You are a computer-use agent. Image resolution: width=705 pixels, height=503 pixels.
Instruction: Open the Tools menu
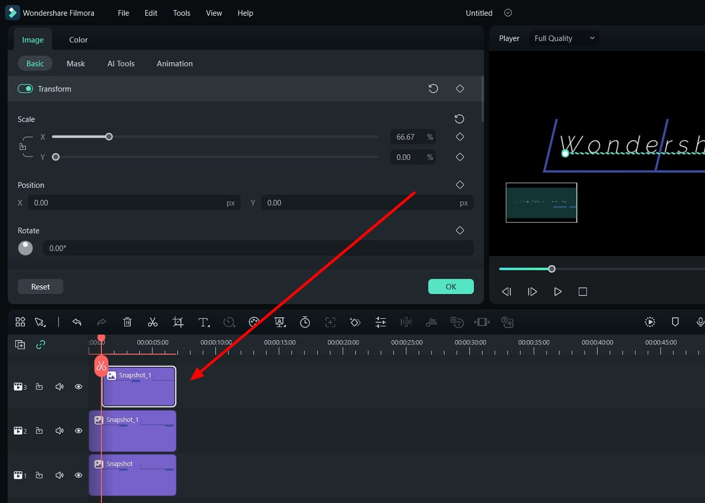[182, 13]
